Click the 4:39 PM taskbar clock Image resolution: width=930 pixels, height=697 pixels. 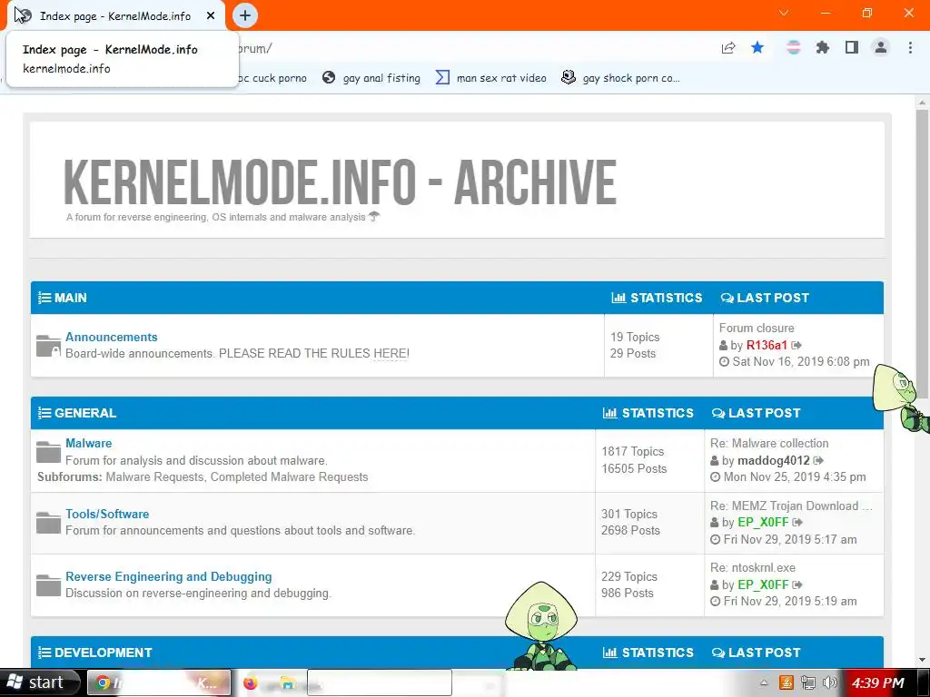[878, 683]
